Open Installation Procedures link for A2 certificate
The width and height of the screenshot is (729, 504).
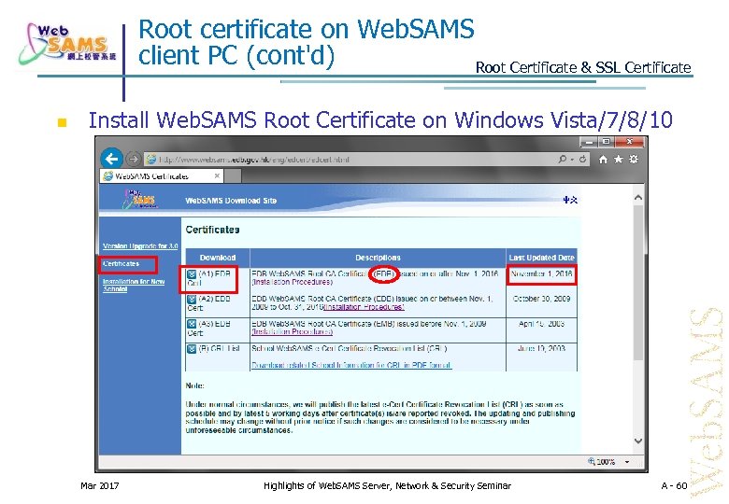point(364,307)
